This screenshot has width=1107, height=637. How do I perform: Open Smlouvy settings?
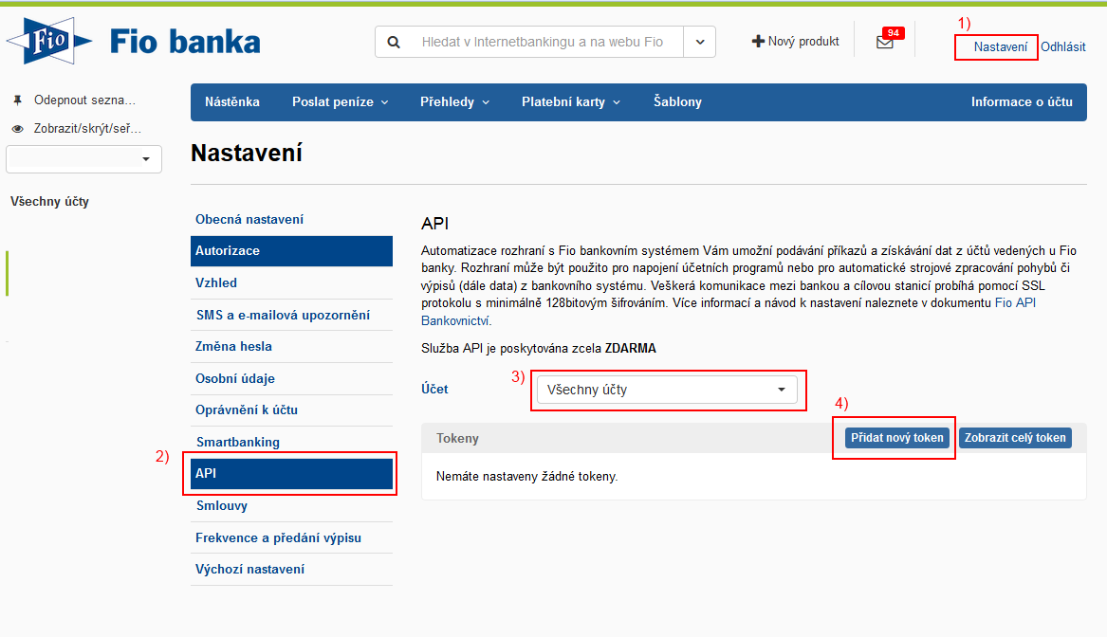coord(291,506)
